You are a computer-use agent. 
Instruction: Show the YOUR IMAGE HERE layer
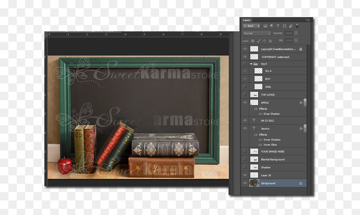point(245,152)
